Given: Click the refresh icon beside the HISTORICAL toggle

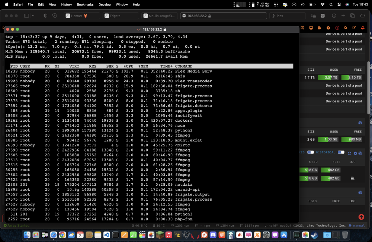Looking at the screenshot, I should (349, 153).
